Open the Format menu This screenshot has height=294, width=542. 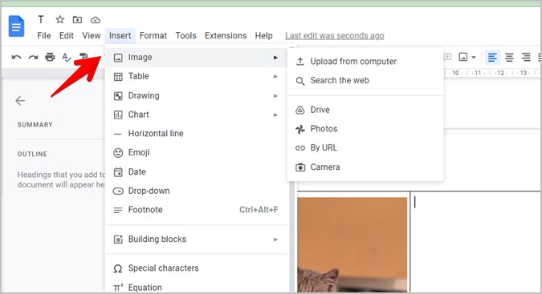click(153, 35)
